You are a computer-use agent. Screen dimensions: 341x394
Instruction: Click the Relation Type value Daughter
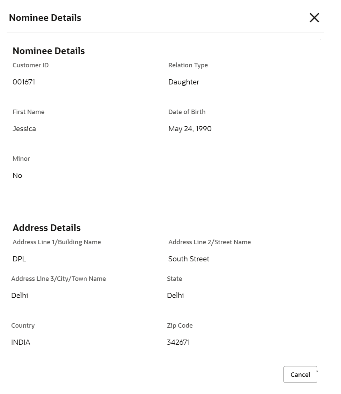click(x=183, y=82)
